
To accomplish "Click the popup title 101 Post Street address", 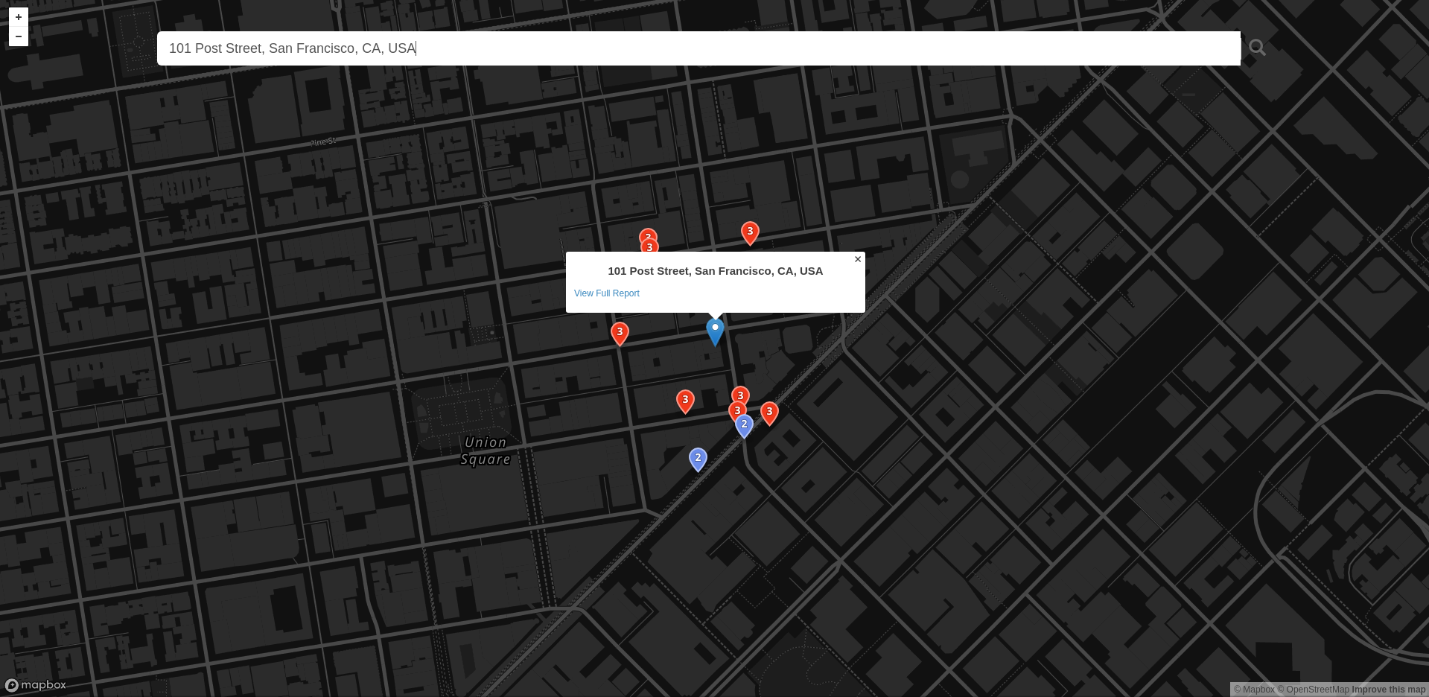I will [x=715, y=271].
